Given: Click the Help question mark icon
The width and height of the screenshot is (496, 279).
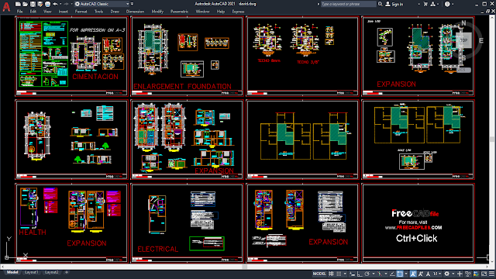Looking at the screenshot, I should pyautogui.click(x=447, y=4).
